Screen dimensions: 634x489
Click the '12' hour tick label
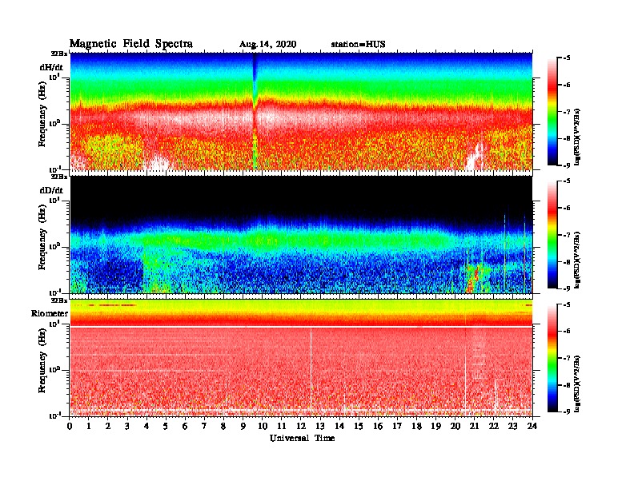point(301,427)
